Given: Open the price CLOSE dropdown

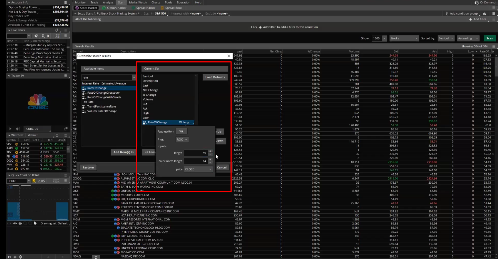Looking at the screenshot, I should (x=198, y=169).
